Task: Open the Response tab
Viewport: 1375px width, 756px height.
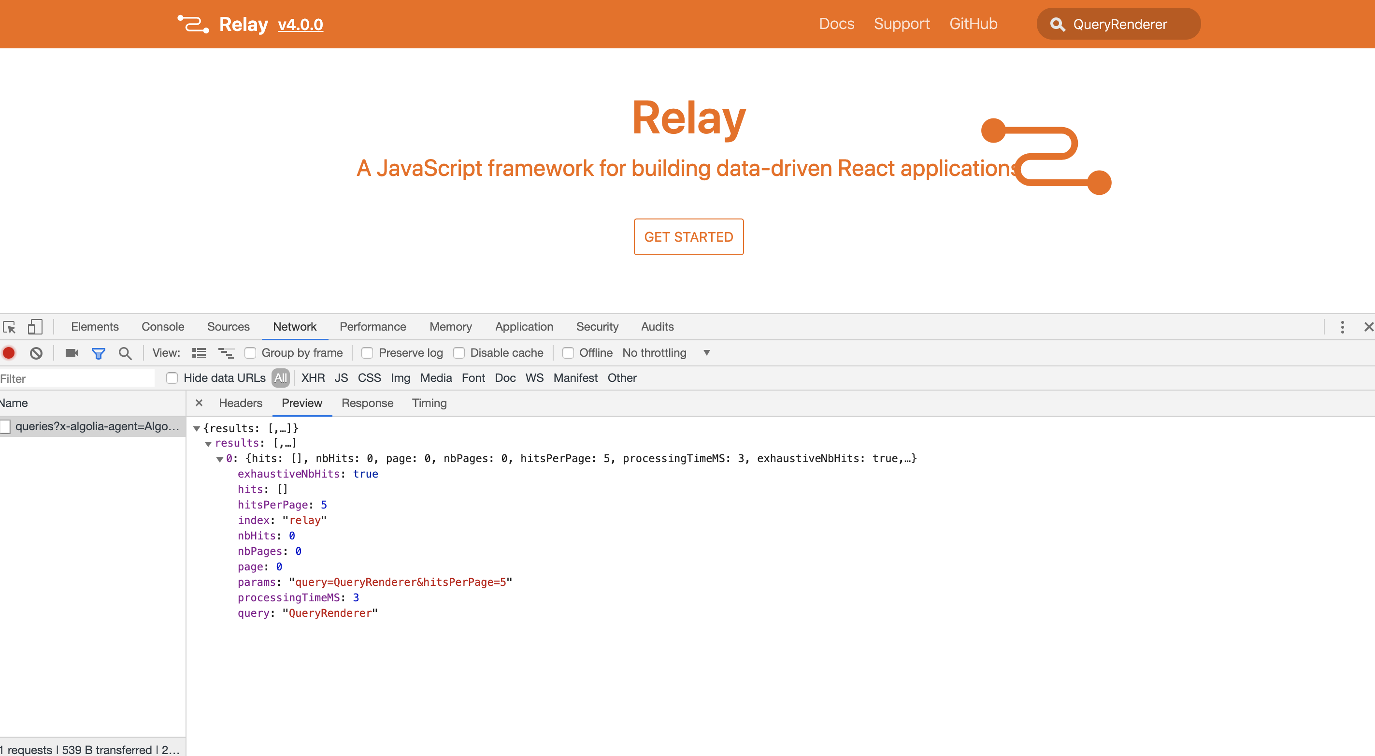Action: coord(367,403)
